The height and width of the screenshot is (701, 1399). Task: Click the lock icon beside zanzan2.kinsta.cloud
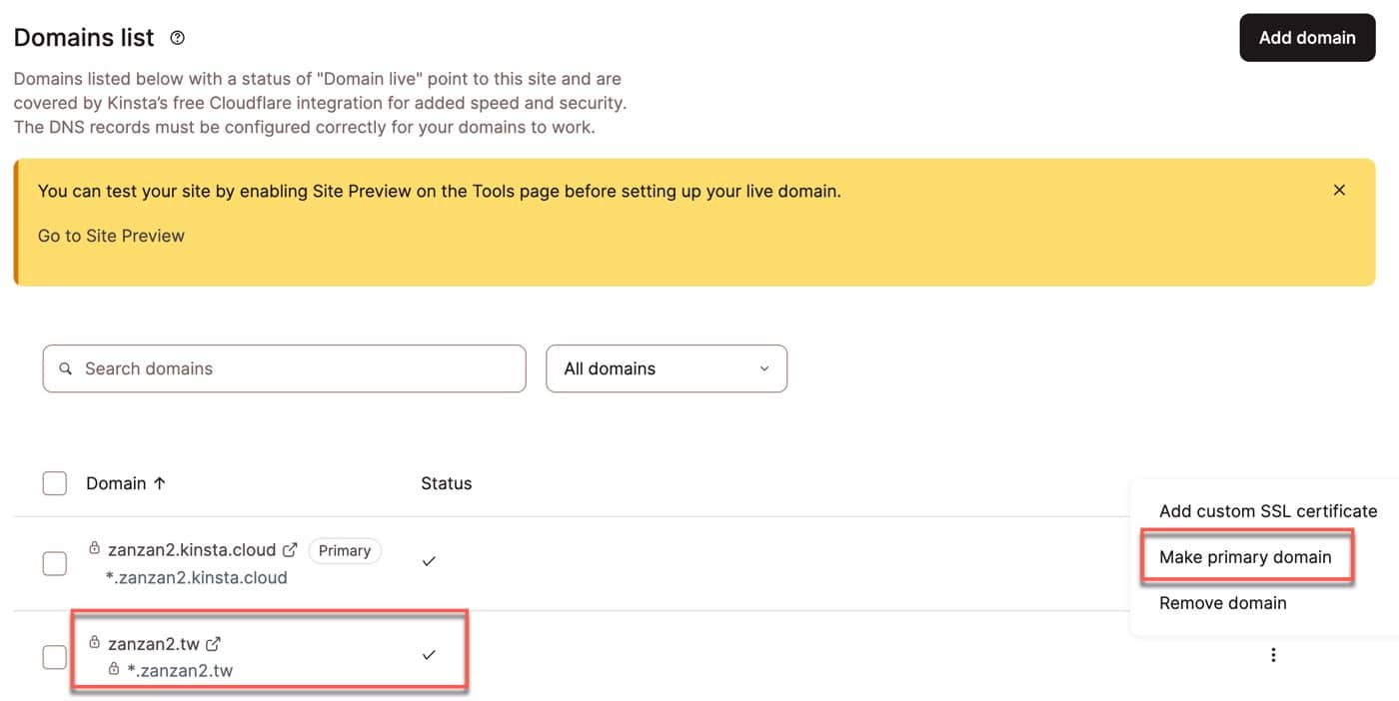pyautogui.click(x=95, y=548)
